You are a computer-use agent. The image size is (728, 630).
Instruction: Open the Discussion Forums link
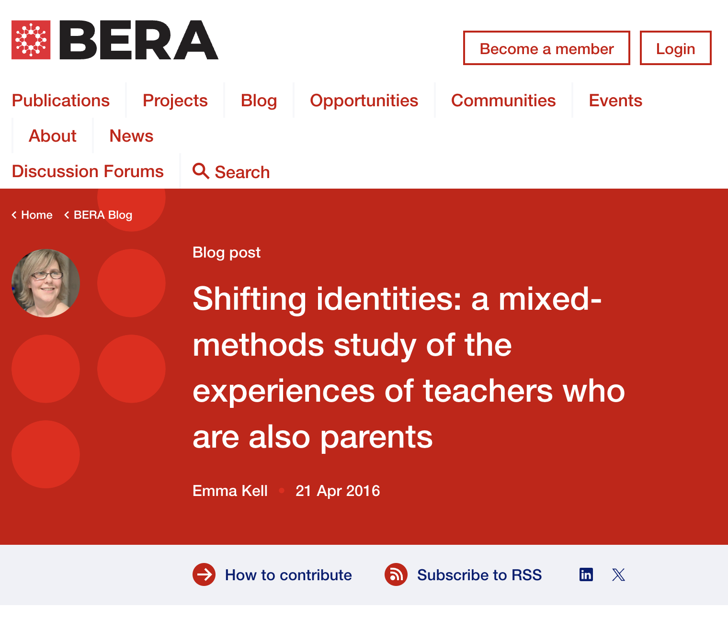88,171
